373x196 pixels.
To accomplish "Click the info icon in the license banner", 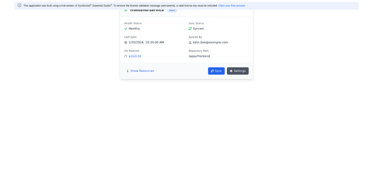I will [20, 5].
